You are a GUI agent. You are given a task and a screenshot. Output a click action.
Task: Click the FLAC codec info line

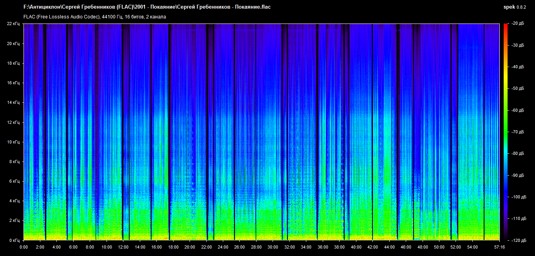coord(95,17)
